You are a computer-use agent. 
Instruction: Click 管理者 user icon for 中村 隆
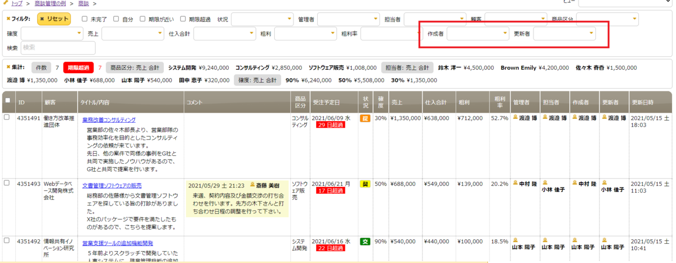(515, 184)
